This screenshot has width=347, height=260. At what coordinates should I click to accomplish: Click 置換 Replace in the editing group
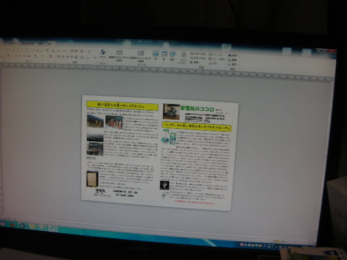point(233,60)
